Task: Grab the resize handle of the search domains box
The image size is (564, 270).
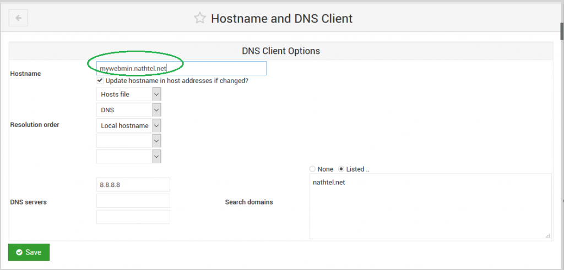Action: pyautogui.click(x=547, y=235)
